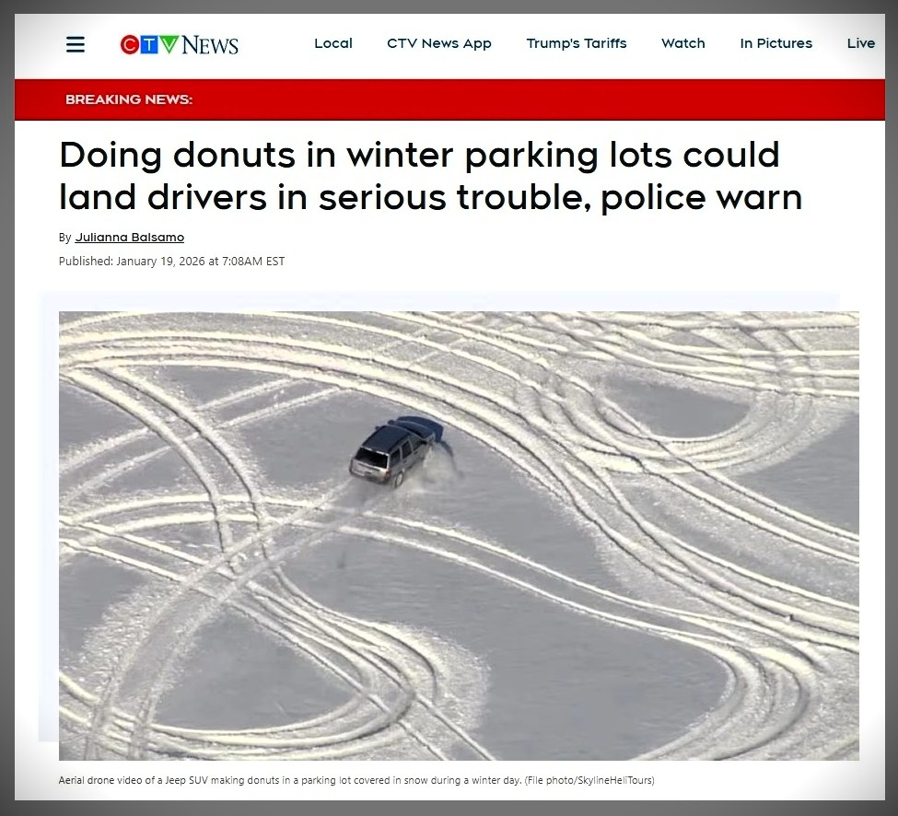Screen dimensions: 898x816
Task: Open the Local news section
Action: (333, 43)
